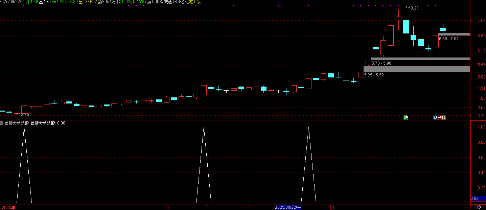Switch period via the 日线 button

click(478, 207)
